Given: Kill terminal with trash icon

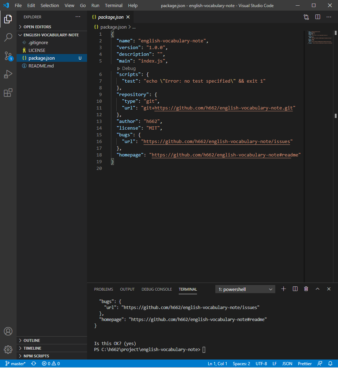Looking at the screenshot, I should coord(306,289).
